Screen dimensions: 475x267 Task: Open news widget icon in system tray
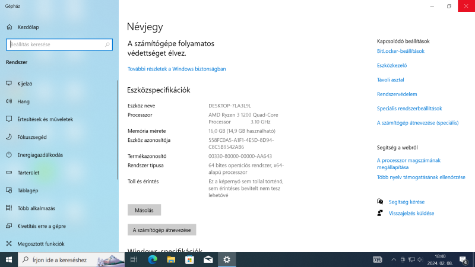click(x=378, y=260)
